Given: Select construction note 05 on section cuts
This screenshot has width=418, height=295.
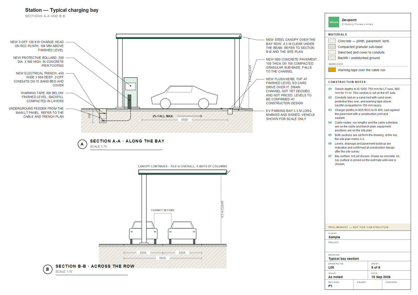Looking at the screenshot, I should click(364, 137).
